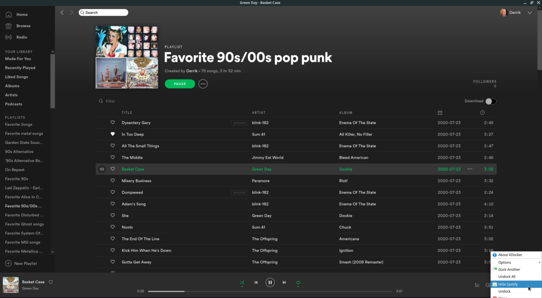Like All The Small Things
Screen dimensions: 542x298
pyautogui.click(x=113, y=146)
